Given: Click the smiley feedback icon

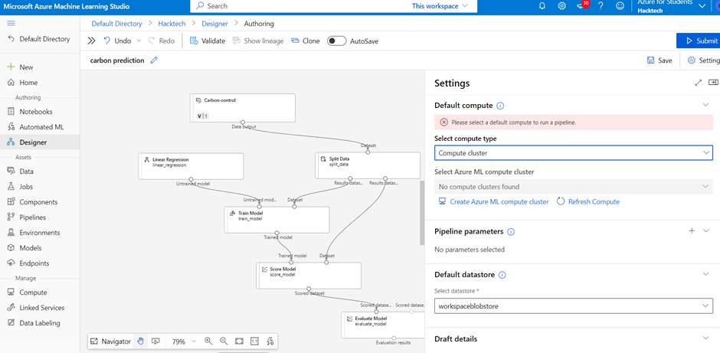Looking at the screenshot, I should (620, 6).
